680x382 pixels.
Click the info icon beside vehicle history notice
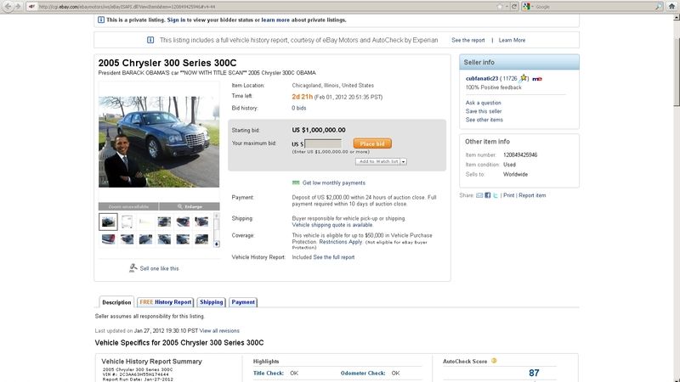coord(150,40)
